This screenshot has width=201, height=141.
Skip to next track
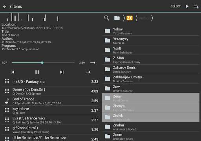(62, 72)
